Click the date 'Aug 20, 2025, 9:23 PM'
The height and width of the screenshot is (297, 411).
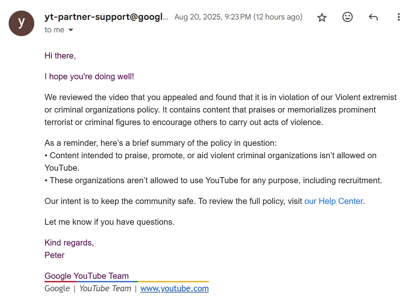coord(213,17)
